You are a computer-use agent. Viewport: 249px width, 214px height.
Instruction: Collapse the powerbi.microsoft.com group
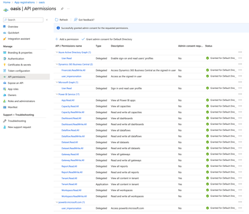(57, 202)
